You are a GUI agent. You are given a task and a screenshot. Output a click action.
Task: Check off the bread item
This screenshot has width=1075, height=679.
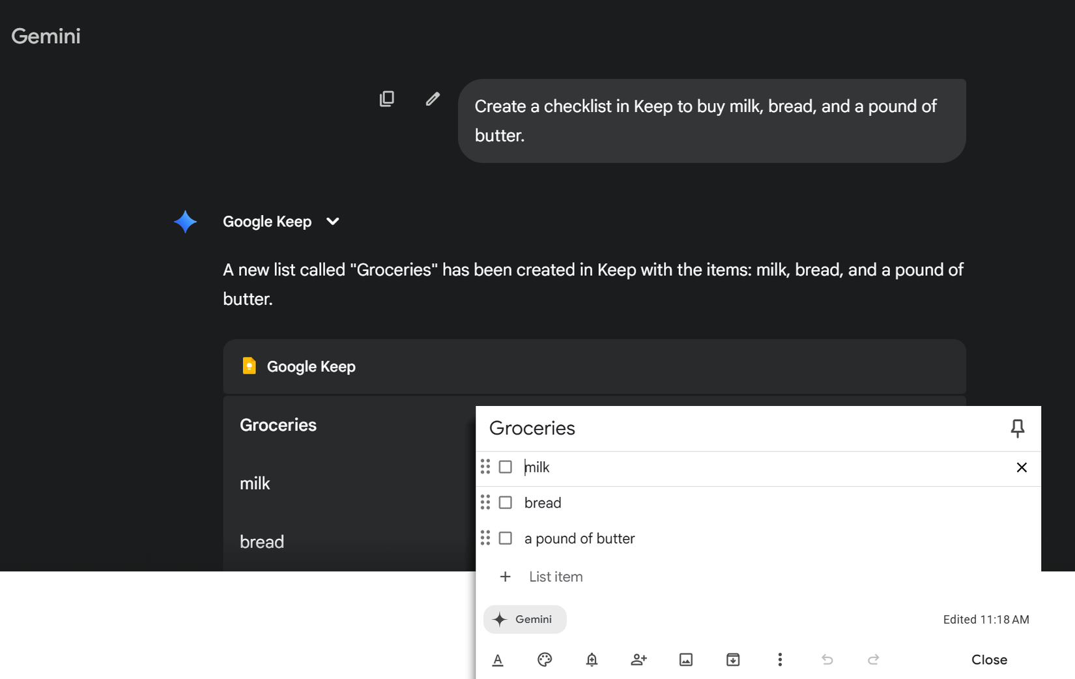[505, 502]
